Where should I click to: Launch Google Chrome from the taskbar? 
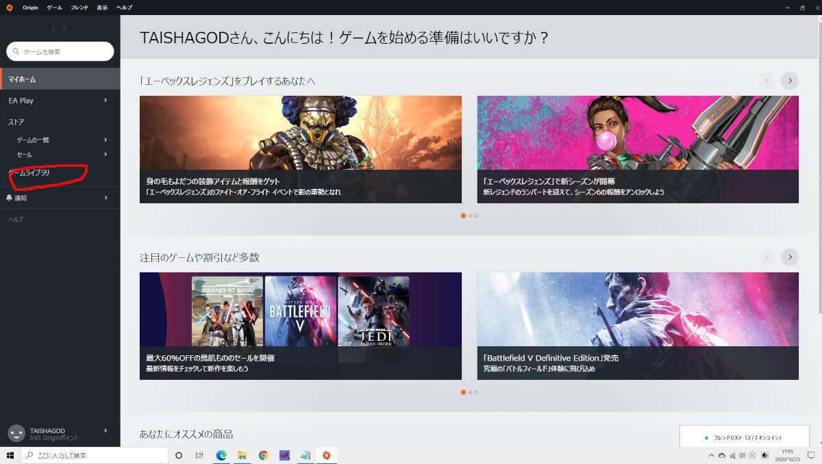tap(263, 455)
